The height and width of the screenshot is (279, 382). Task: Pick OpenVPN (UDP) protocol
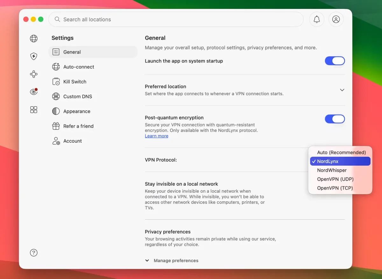340,179
